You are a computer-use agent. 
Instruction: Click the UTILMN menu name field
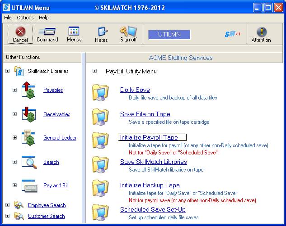[169, 35]
